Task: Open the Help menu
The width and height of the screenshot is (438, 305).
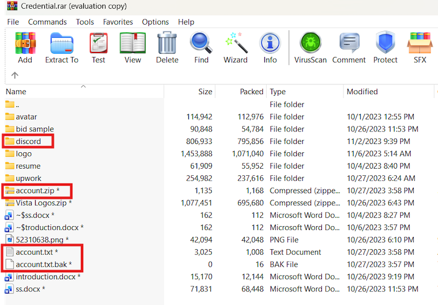Action: (x=186, y=22)
